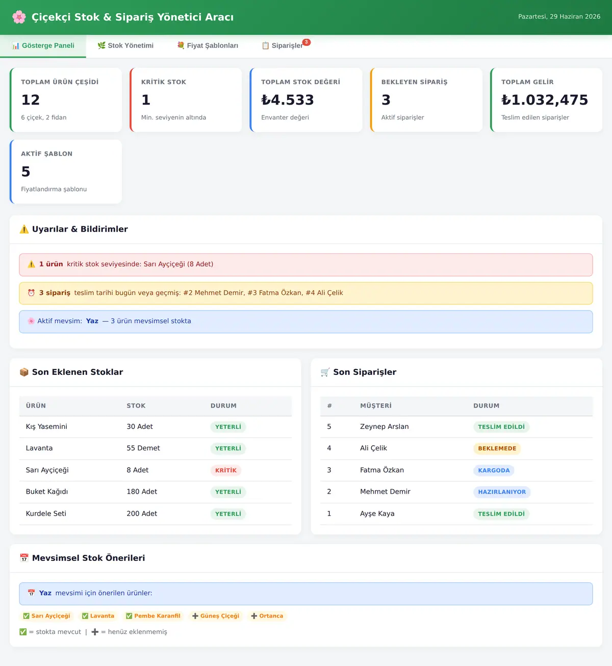Click the calendar icon in the Yaz suggestions banner
612x666 pixels.
click(31, 593)
